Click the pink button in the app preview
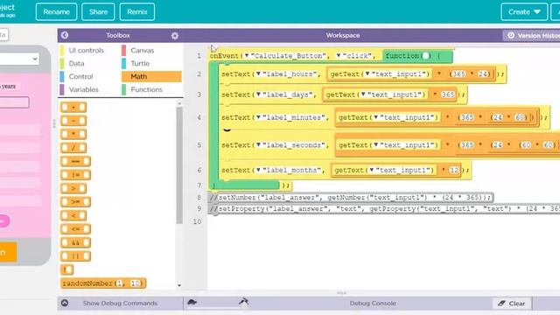560x315 pixels. tap(4, 220)
